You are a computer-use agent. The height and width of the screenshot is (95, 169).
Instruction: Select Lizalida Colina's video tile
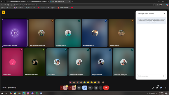click(68, 33)
